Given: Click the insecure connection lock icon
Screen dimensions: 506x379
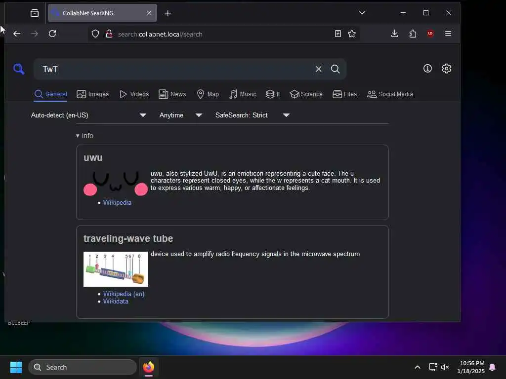Looking at the screenshot, I should click(x=109, y=34).
